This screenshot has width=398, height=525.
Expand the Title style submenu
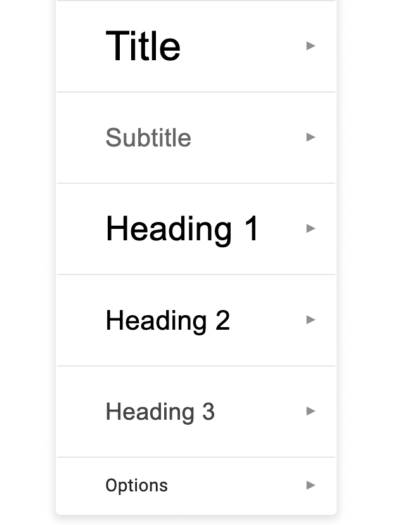tap(311, 46)
